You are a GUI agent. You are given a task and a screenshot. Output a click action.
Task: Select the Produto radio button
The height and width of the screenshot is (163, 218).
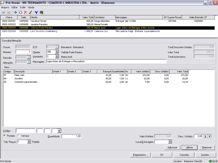tap(5, 136)
